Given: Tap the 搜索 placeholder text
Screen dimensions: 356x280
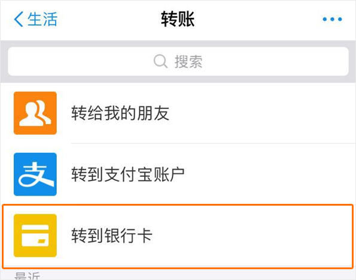Looking at the screenshot, I should point(188,61).
